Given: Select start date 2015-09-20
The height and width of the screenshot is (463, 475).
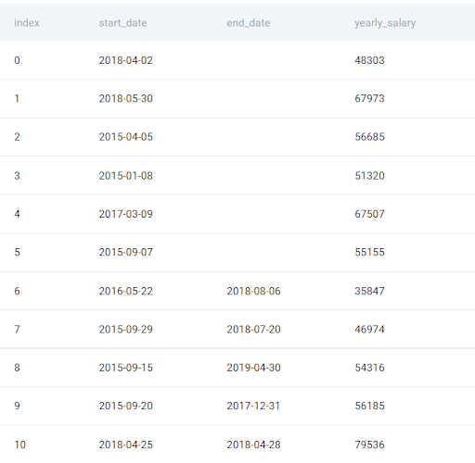Looking at the screenshot, I should tap(126, 406).
